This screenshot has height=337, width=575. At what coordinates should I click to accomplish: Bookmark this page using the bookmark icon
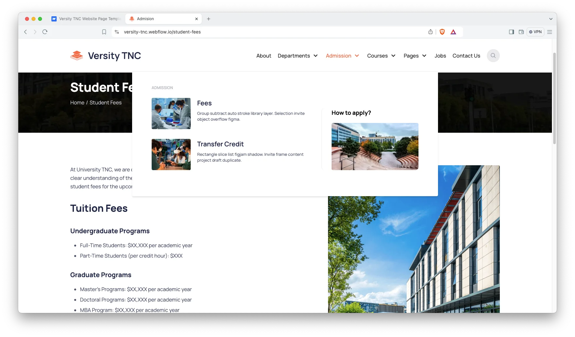pos(104,32)
